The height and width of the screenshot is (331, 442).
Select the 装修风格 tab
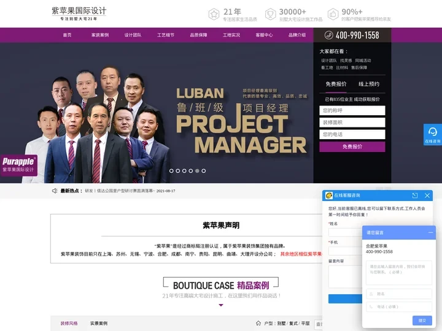click(69, 324)
